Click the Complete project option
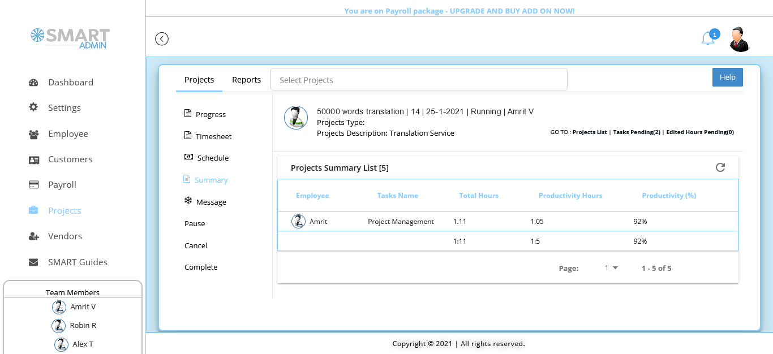The height and width of the screenshot is (354, 773). 201,267
